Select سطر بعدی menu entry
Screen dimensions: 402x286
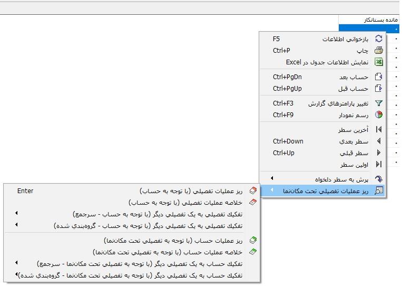point(353,141)
